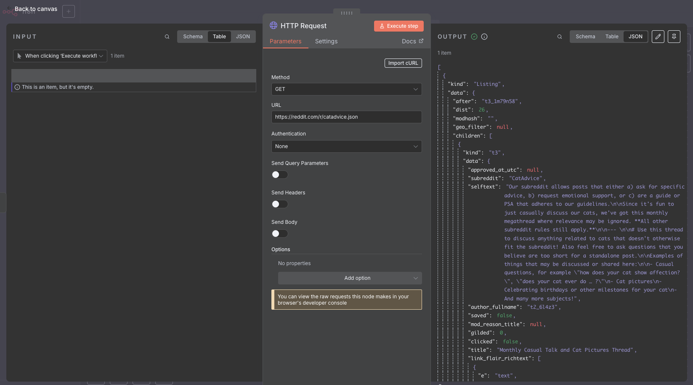Enable the Send Body toggle
This screenshot has height=385, width=693.
coord(279,233)
